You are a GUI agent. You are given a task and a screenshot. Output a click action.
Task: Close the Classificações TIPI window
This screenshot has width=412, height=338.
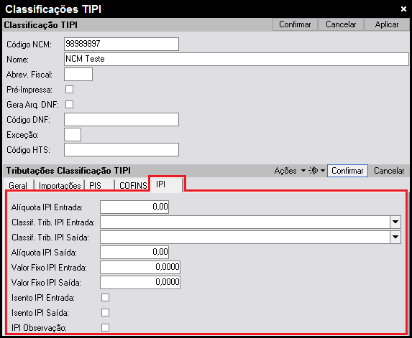click(x=403, y=9)
